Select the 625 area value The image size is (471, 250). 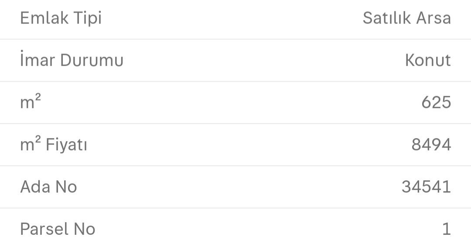point(436,102)
